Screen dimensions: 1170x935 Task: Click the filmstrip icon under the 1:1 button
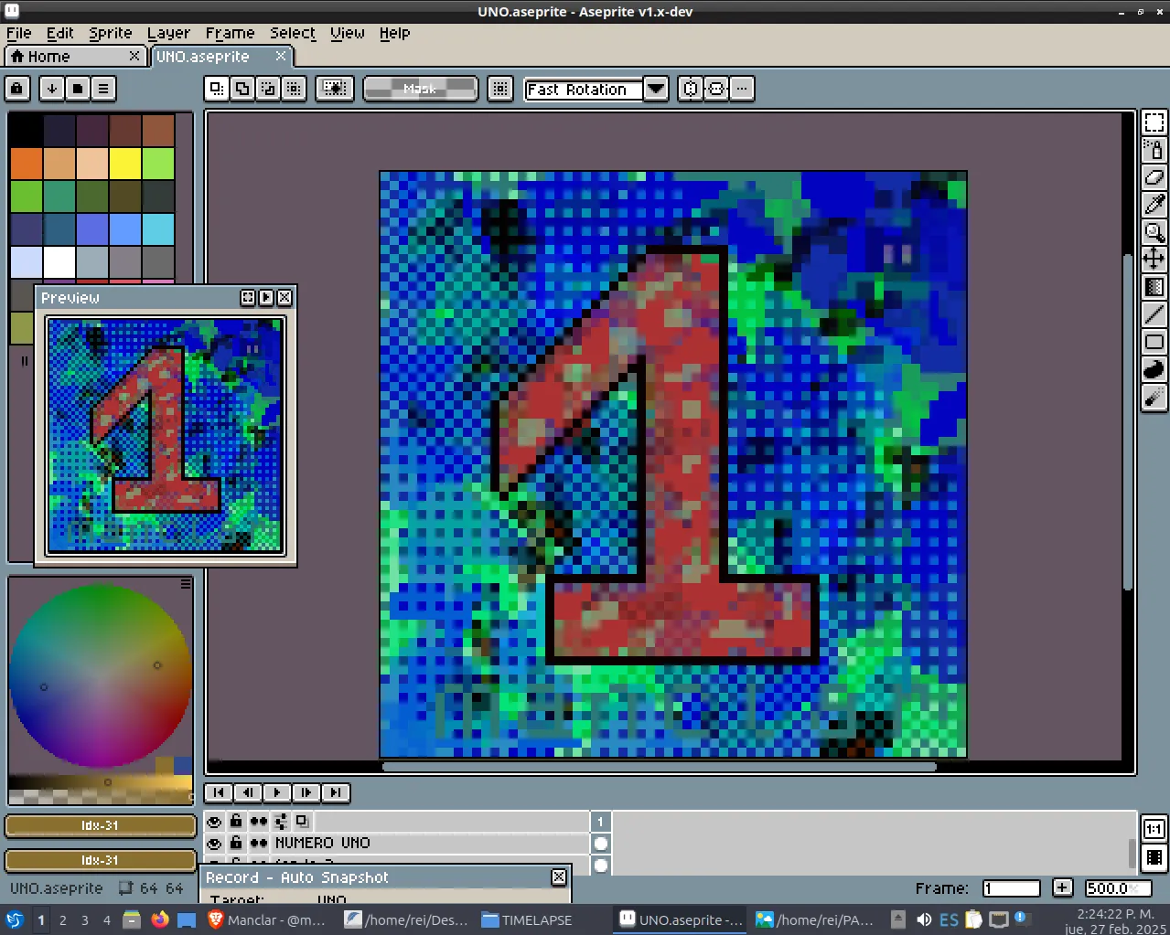[1154, 857]
